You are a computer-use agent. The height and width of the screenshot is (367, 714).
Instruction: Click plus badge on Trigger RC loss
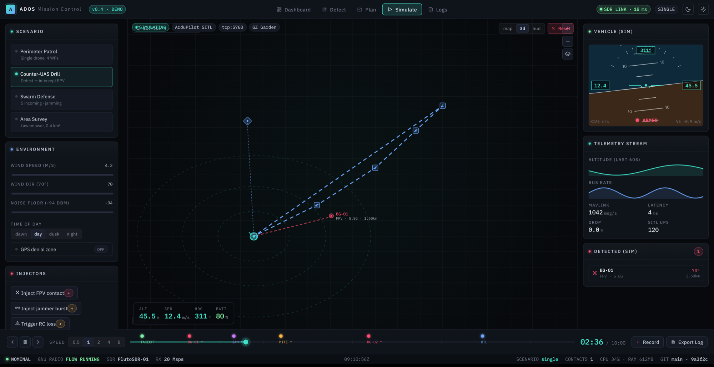(x=60, y=324)
